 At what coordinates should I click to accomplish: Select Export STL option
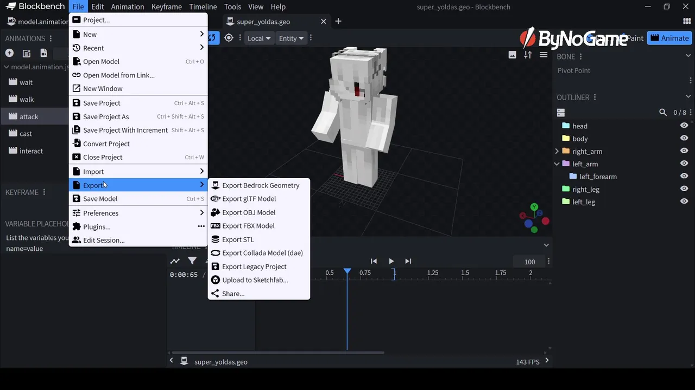259,239
